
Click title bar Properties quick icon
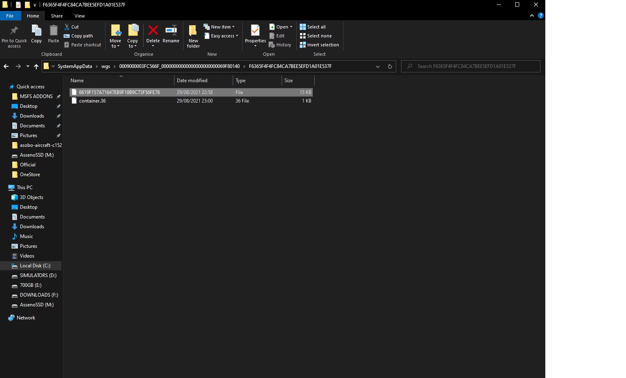pos(18,5)
